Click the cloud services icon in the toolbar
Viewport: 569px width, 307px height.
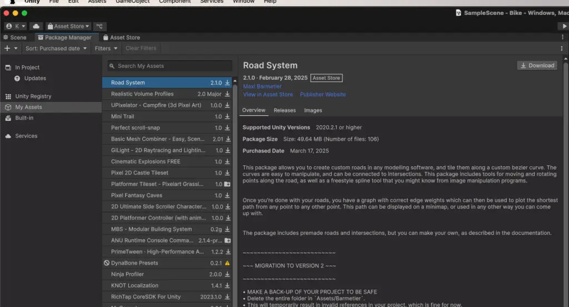point(36,26)
